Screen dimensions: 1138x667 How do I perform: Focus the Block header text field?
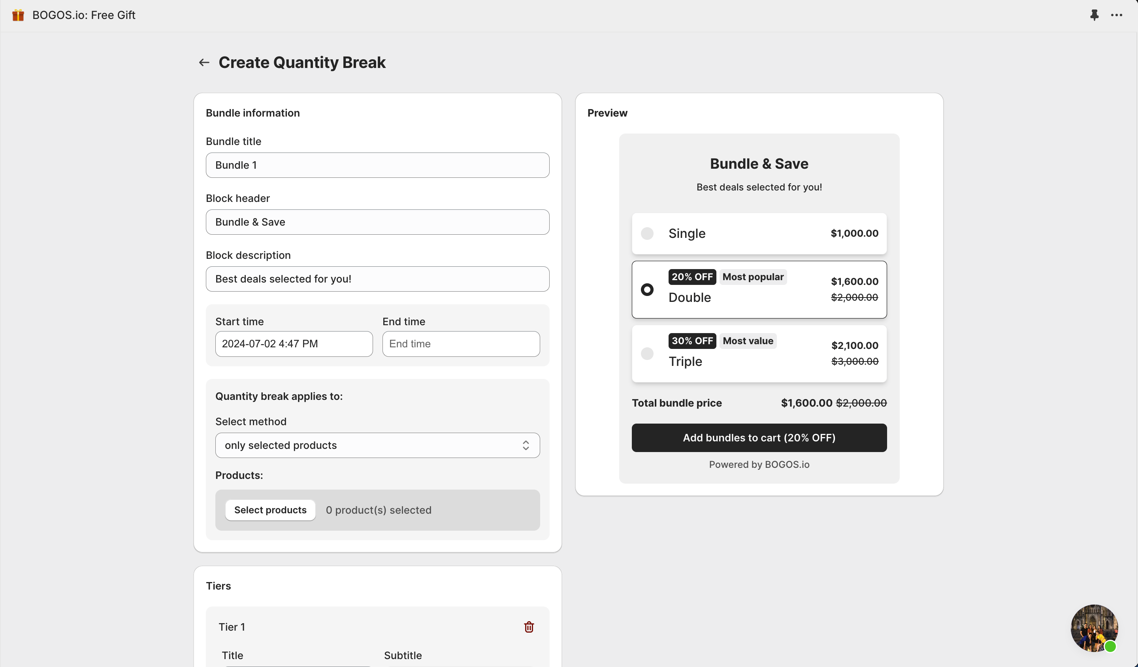(x=377, y=222)
